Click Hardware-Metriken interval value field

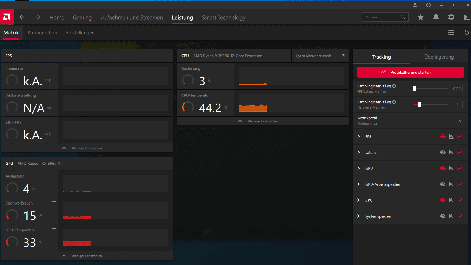[457, 104]
